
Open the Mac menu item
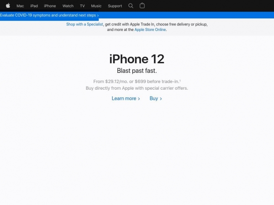pyautogui.click(x=20, y=6)
